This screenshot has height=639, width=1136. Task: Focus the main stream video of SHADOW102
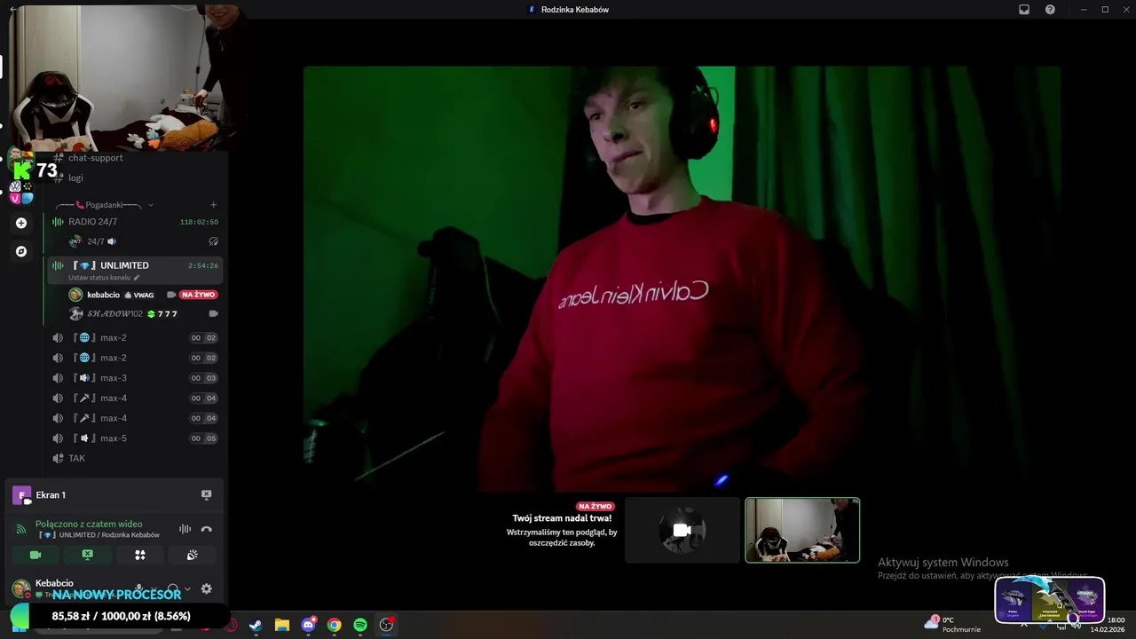[x=682, y=277]
